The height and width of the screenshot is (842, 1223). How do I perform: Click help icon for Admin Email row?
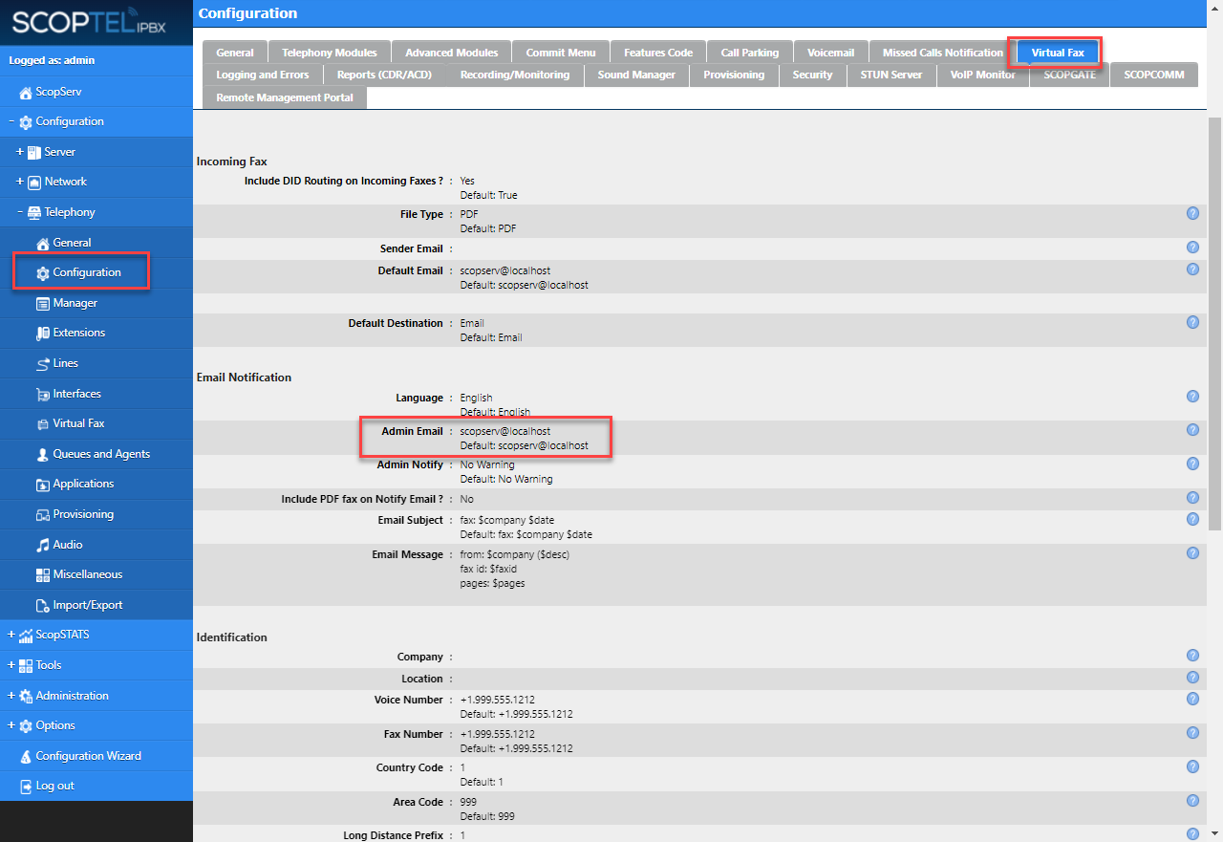[1192, 430]
